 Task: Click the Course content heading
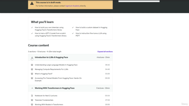click(x=38, y=45)
